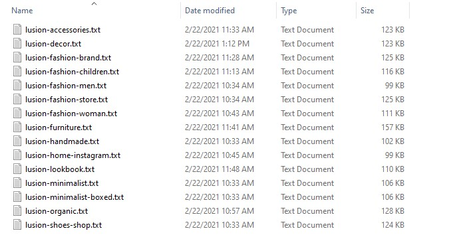Toggle sort order with the arrow above Name
Screen dimensions: 453x243
[x=94, y=3]
